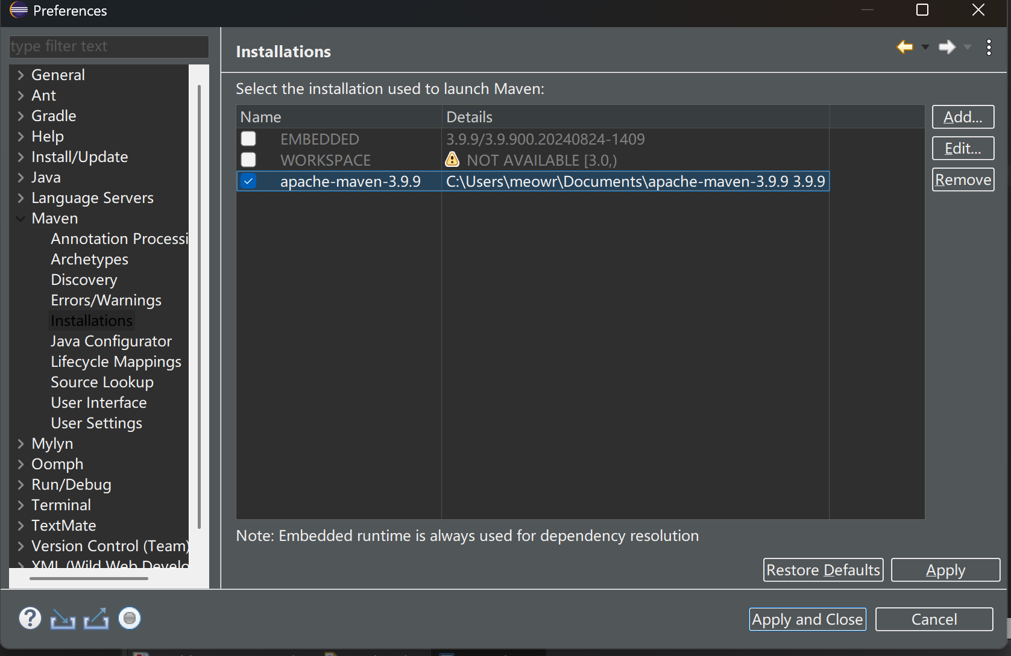This screenshot has width=1011, height=656.
Task: Click the Import preferences icon
Action: [x=63, y=619]
